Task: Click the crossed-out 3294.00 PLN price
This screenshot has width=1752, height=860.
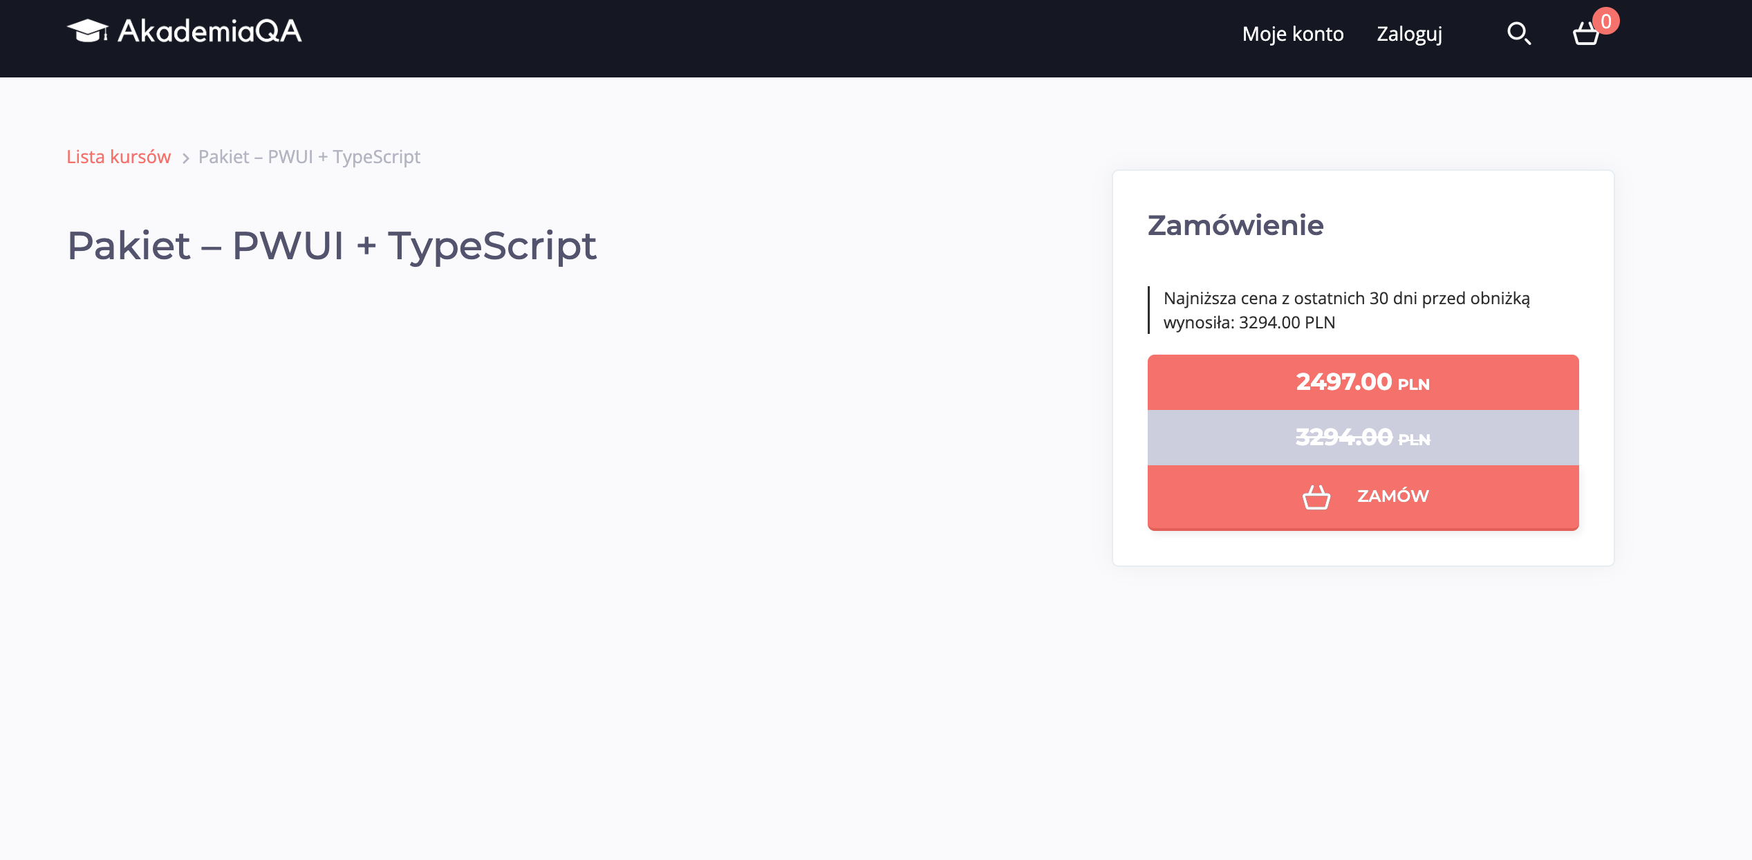Action: (x=1362, y=438)
